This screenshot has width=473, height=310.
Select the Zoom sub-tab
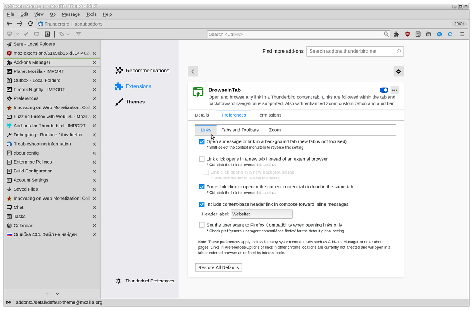(x=275, y=130)
